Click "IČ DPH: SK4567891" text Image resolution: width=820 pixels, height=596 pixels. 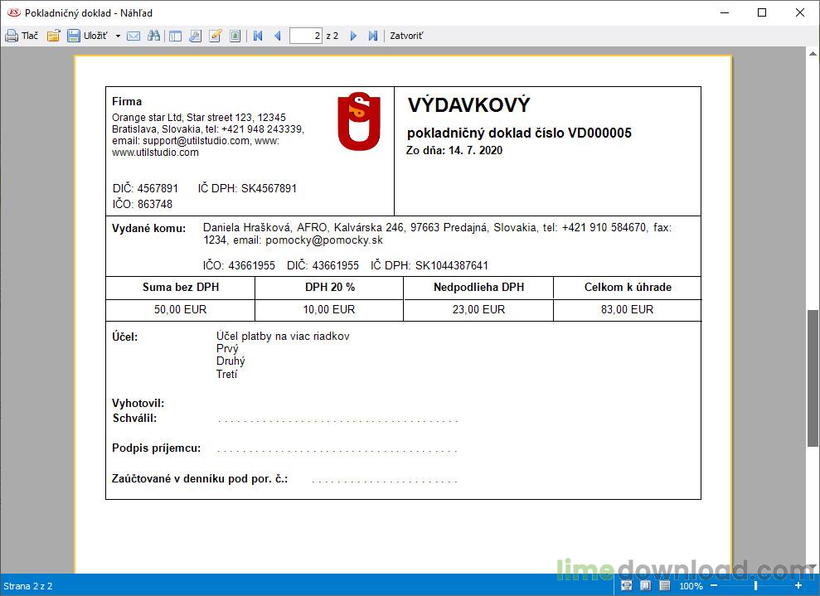(247, 188)
